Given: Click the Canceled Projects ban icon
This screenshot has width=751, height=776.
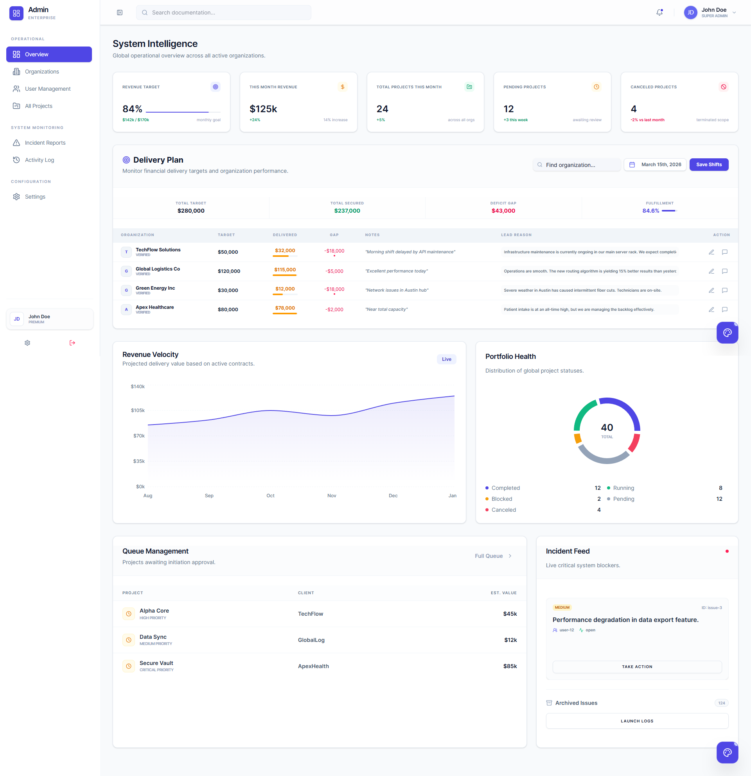Looking at the screenshot, I should 724,87.
